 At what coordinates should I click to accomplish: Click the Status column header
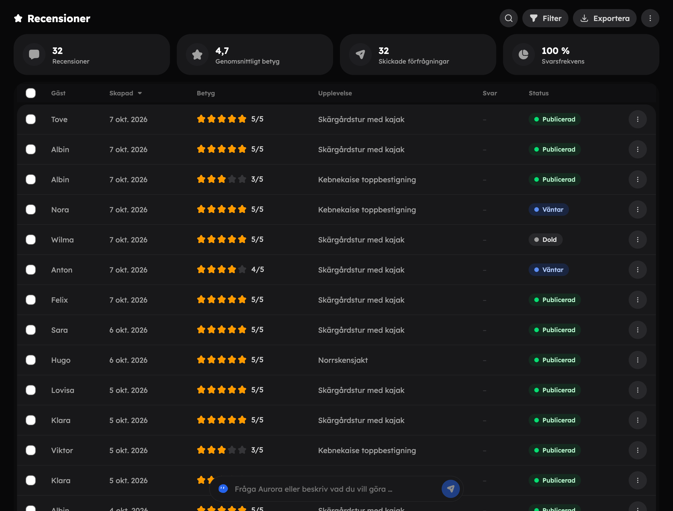[539, 93]
